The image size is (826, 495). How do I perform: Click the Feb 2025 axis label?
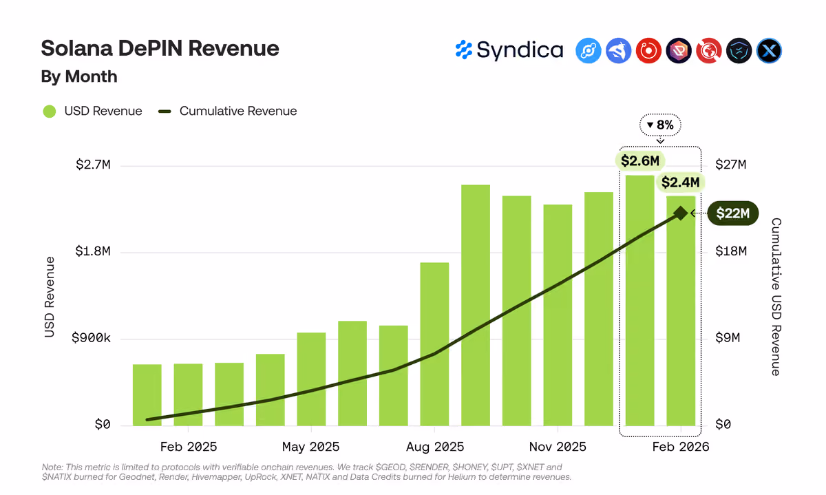click(x=188, y=447)
